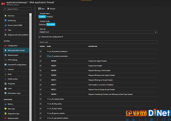Uncheck the crs_21_protocol_anomalies rule group
The width and height of the screenshot is (171, 121).
pos(40,56)
